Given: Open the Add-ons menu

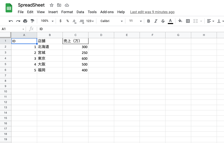Looking at the screenshot, I should [107, 12].
